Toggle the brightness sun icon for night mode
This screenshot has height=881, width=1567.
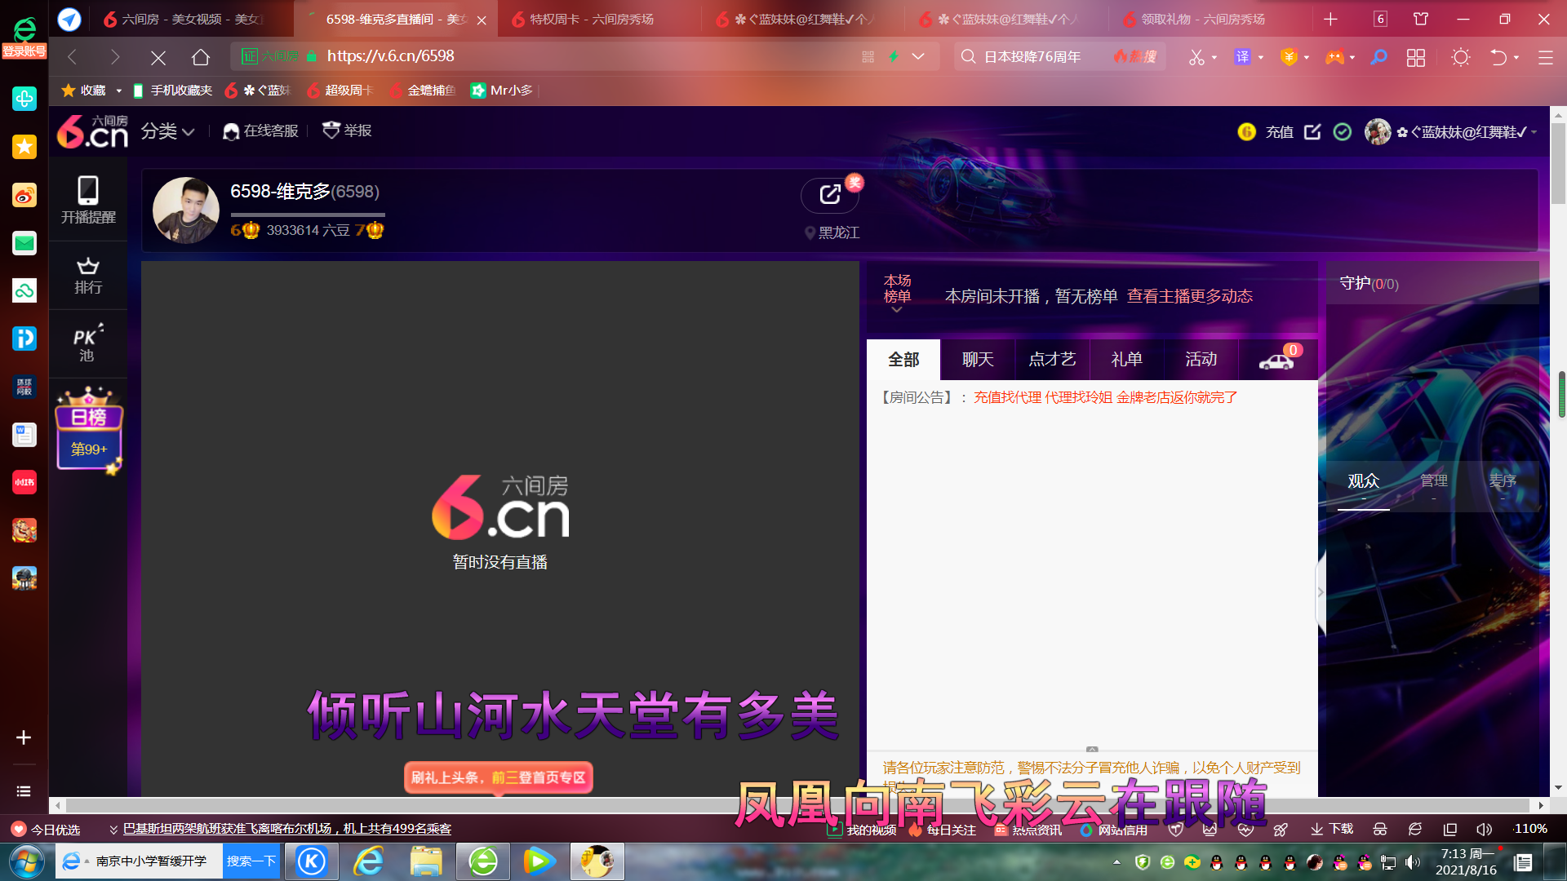point(1461,57)
